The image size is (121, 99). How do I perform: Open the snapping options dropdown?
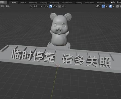(x=55, y=6)
